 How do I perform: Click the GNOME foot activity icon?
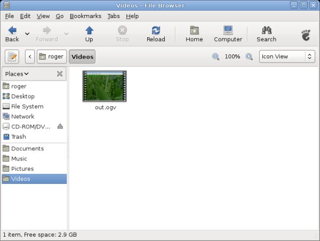click(306, 35)
